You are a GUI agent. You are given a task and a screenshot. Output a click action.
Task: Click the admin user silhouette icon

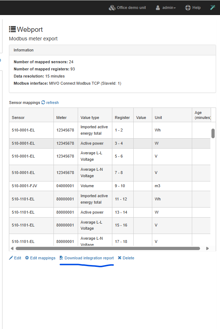click(158, 8)
